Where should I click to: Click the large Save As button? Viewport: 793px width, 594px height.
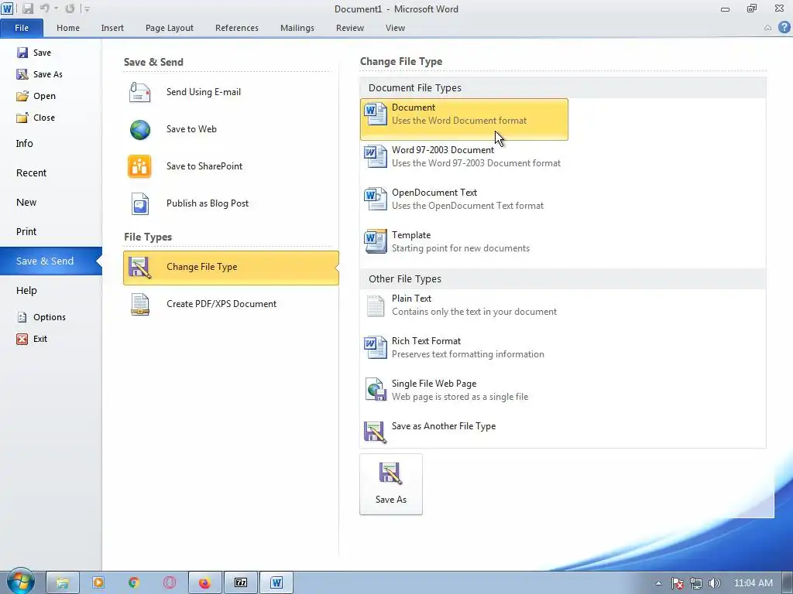point(391,484)
